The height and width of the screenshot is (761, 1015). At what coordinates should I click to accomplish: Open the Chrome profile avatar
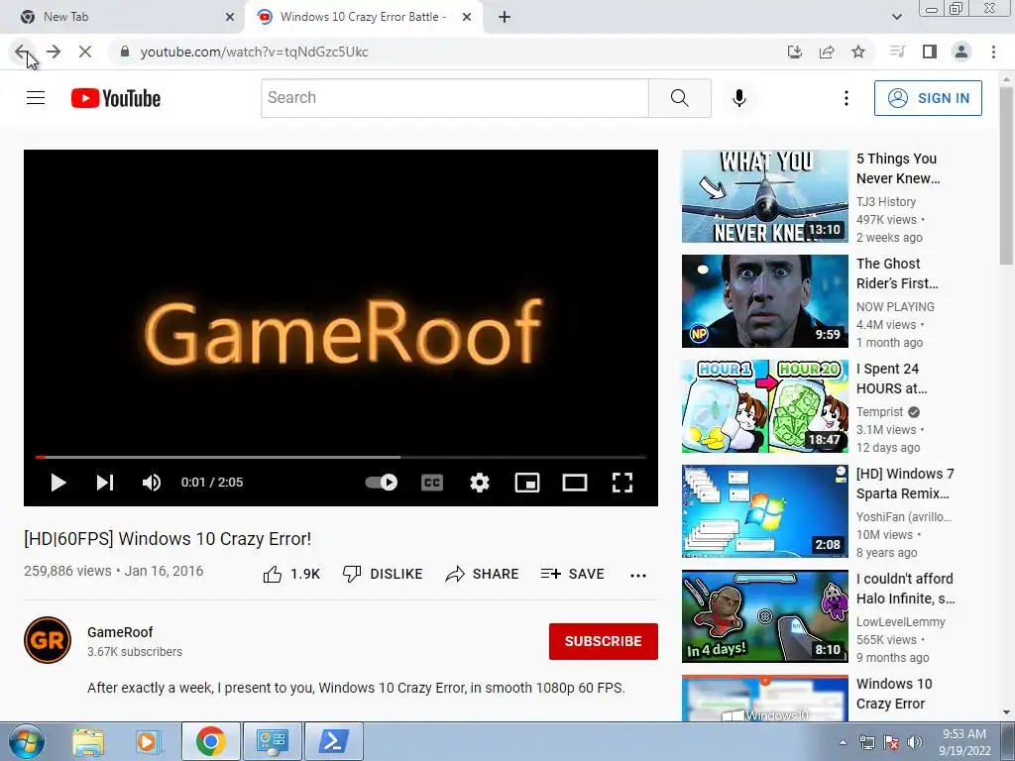tap(961, 52)
